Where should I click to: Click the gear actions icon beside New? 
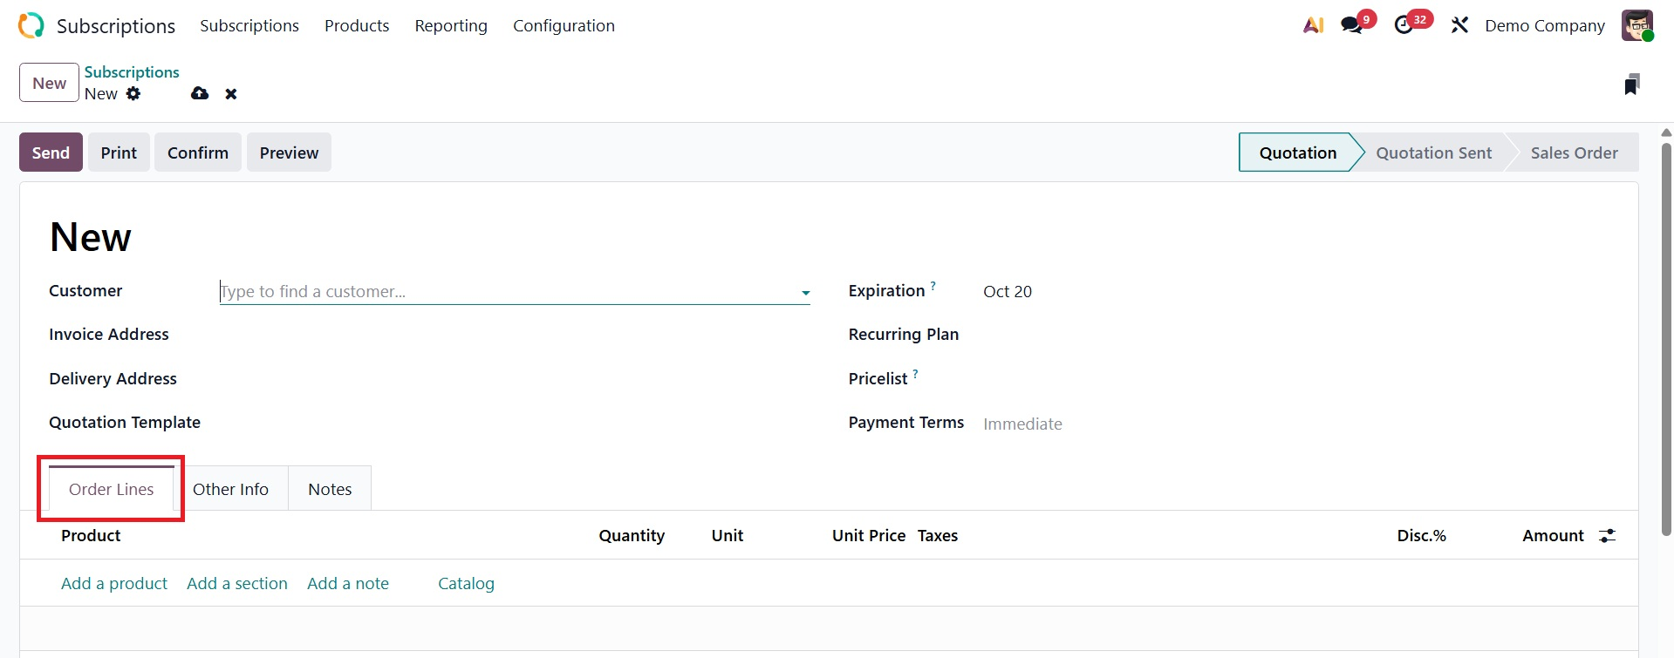click(133, 93)
